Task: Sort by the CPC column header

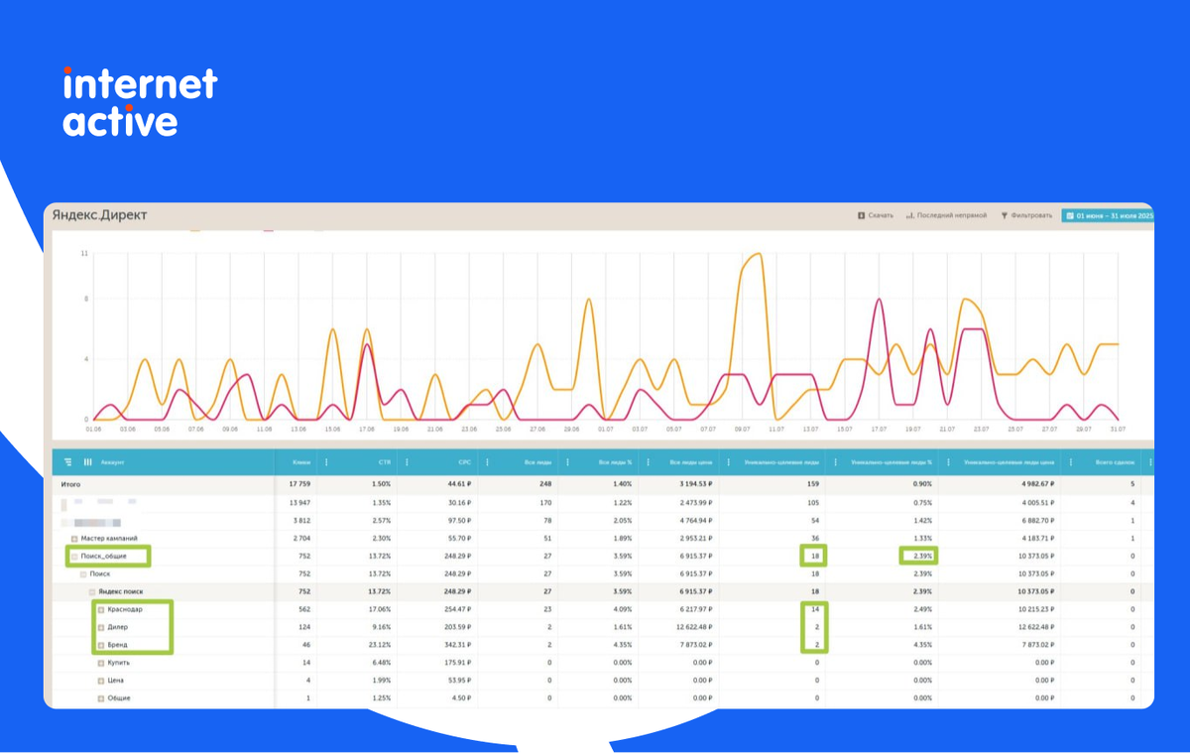Action: pos(465,462)
